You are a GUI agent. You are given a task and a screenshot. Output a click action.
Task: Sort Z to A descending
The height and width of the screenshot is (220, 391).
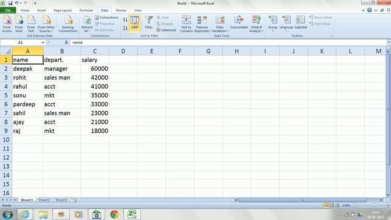coord(125,28)
